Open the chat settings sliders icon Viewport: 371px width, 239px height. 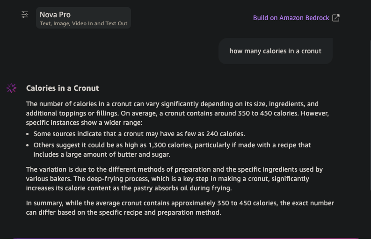click(25, 14)
